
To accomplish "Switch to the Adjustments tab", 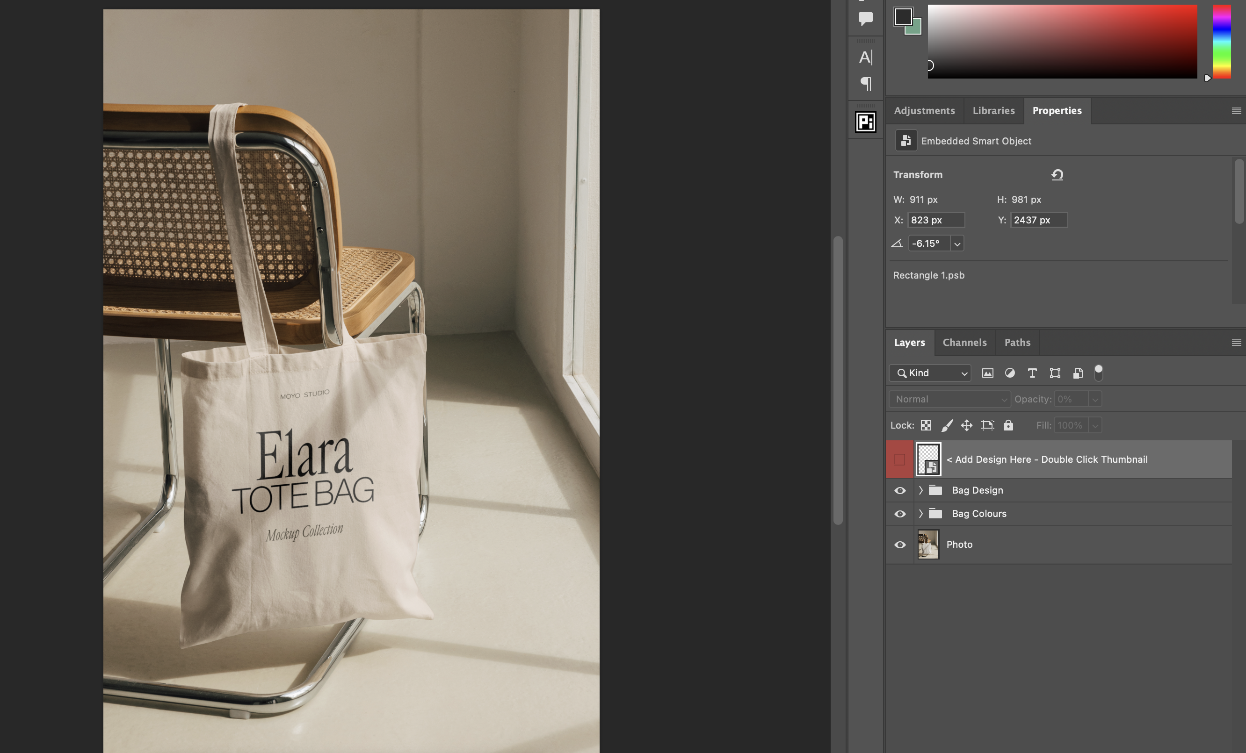I will coord(924,111).
